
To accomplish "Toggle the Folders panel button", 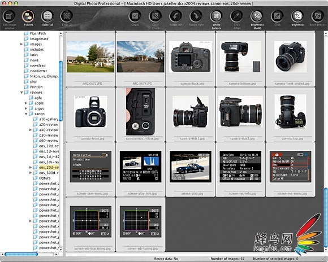I will click(x=28, y=16).
